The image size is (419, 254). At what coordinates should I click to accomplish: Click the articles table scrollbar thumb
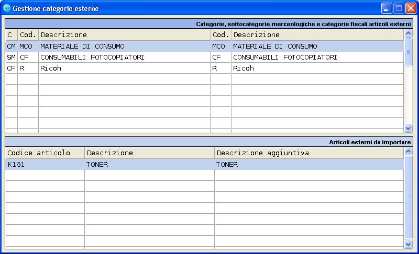408,197
